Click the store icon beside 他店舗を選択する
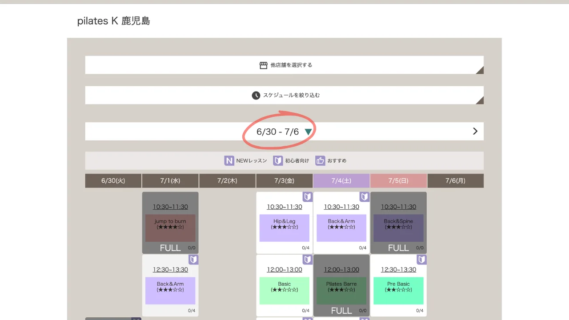The width and height of the screenshot is (569, 320). pyautogui.click(x=264, y=65)
